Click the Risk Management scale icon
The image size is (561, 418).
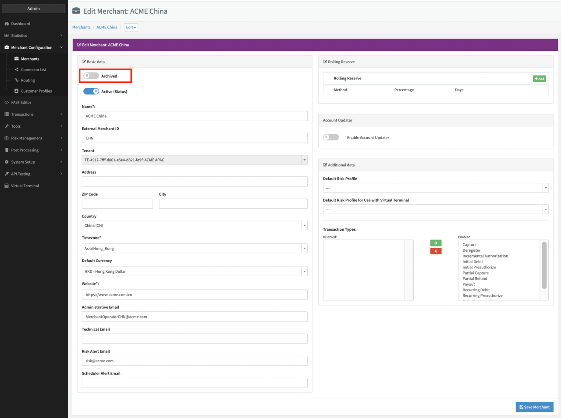point(7,138)
